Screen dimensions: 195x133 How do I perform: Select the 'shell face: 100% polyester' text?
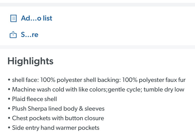click(47, 80)
